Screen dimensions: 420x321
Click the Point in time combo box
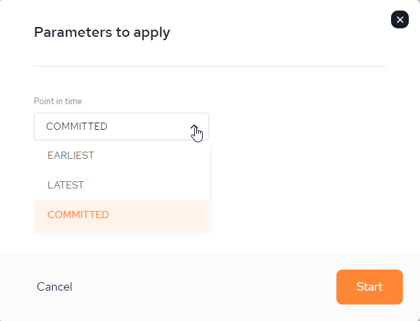[121, 127]
